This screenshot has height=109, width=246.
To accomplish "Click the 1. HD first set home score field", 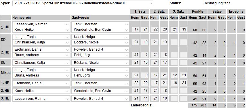I will click(x=135, y=30).
